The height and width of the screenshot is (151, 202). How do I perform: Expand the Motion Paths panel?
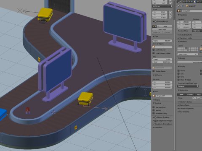(178, 105)
